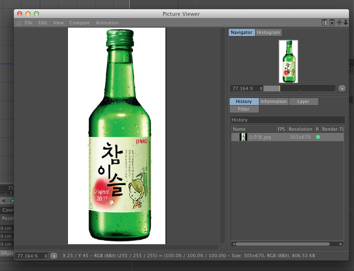Click the four-arrow move view icon
This screenshot has width=354, height=271.
click(339, 23)
